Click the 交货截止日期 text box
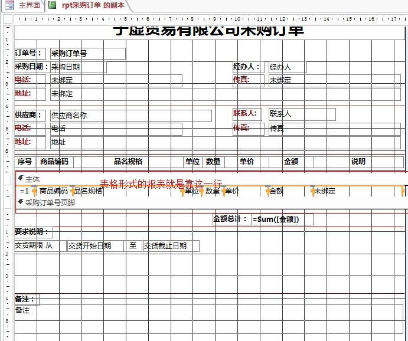 [171, 246]
